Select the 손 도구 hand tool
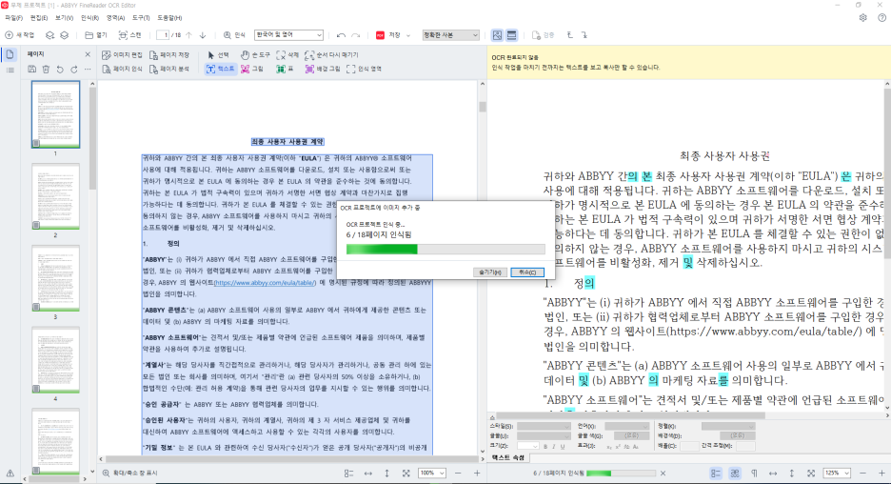The width and height of the screenshot is (891, 484). (255, 55)
